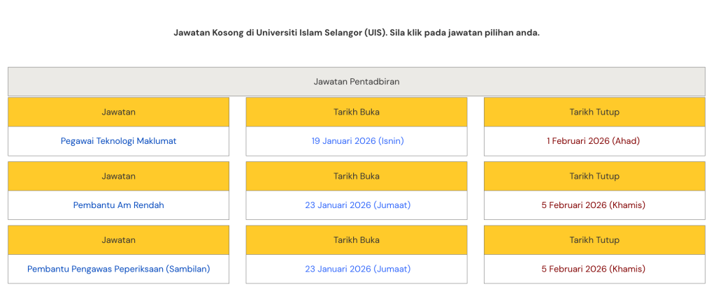Click Jawatan header above Pembantu Am Rendah
This screenshot has height=294, width=716.
(x=118, y=176)
